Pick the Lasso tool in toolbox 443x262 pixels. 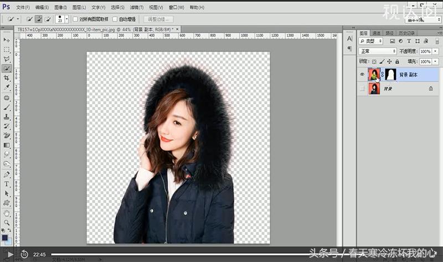point(7,59)
